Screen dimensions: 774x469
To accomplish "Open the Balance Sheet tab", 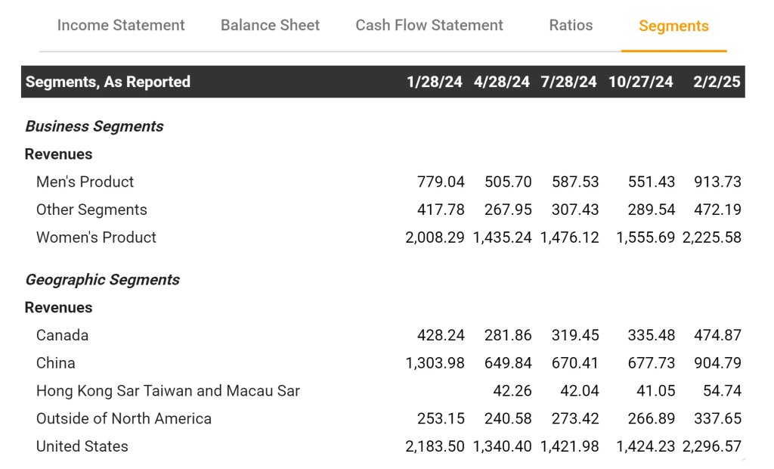I will click(270, 26).
